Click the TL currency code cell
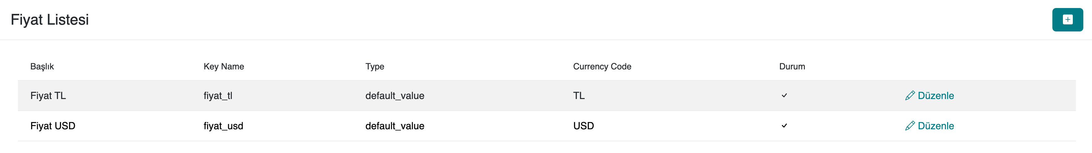This screenshot has height=153, width=1092. [578, 96]
